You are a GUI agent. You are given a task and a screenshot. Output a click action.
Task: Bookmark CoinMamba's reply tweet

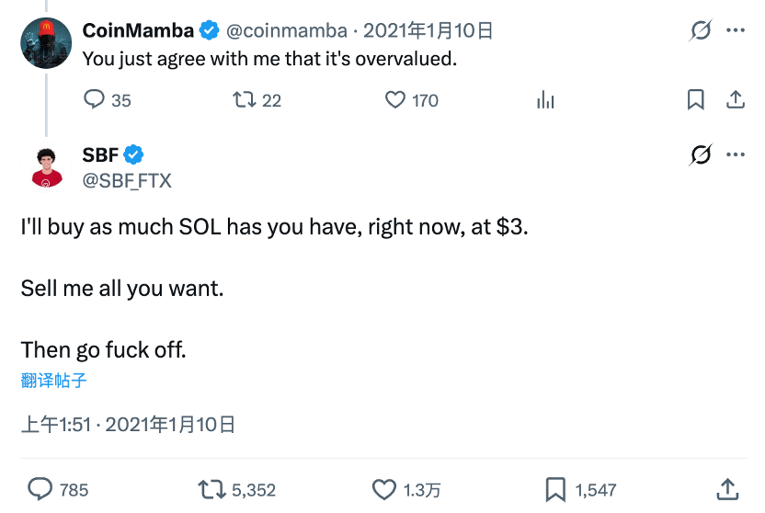point(696,99)
